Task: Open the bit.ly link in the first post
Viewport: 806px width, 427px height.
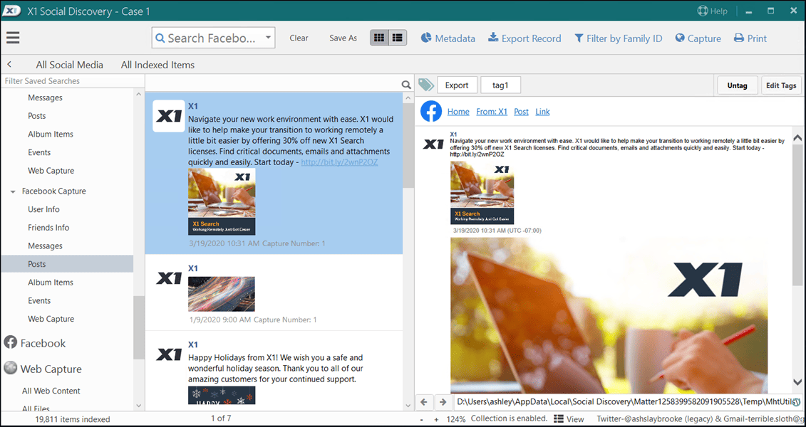Action: pos(340,162)
